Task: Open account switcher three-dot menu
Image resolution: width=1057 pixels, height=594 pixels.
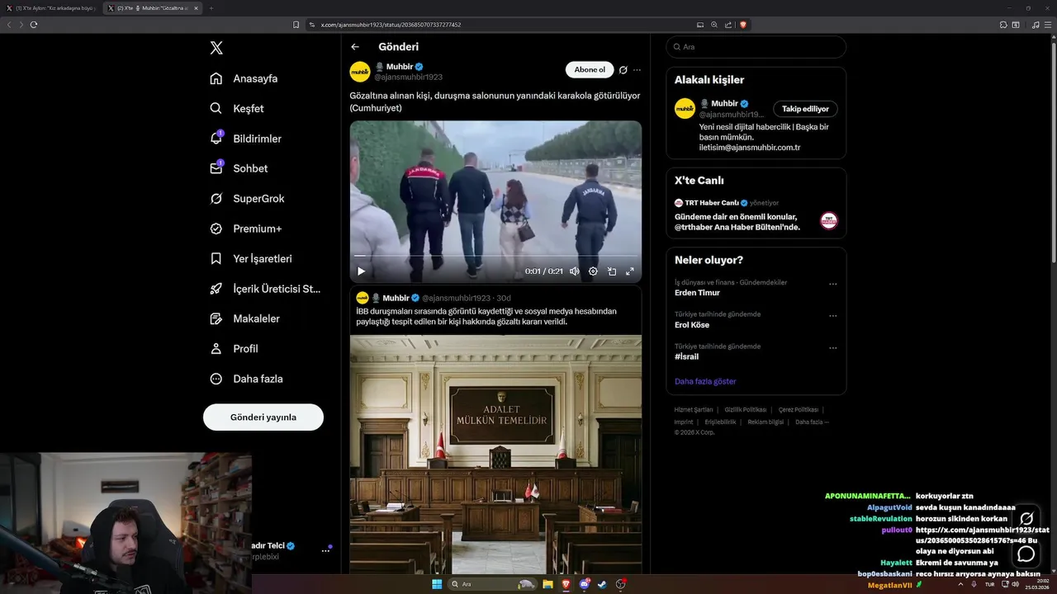Action: pyautogui.click(x=325, y=550)
